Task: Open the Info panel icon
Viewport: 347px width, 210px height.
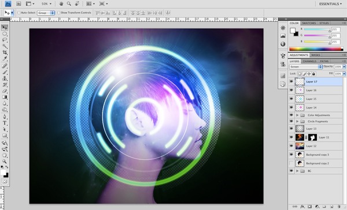Action: [283, 44]
